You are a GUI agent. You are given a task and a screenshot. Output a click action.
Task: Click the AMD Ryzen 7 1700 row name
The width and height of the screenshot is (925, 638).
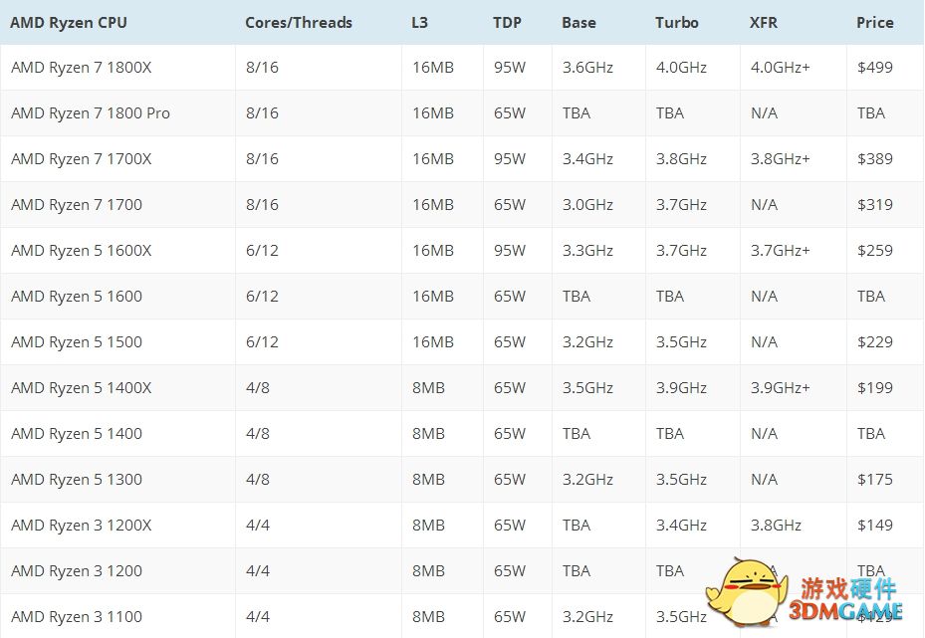tap(77, 205)
